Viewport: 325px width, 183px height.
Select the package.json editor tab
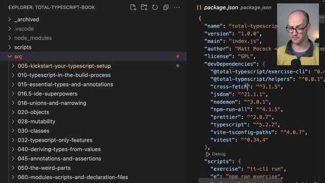[x=221, y=8]
